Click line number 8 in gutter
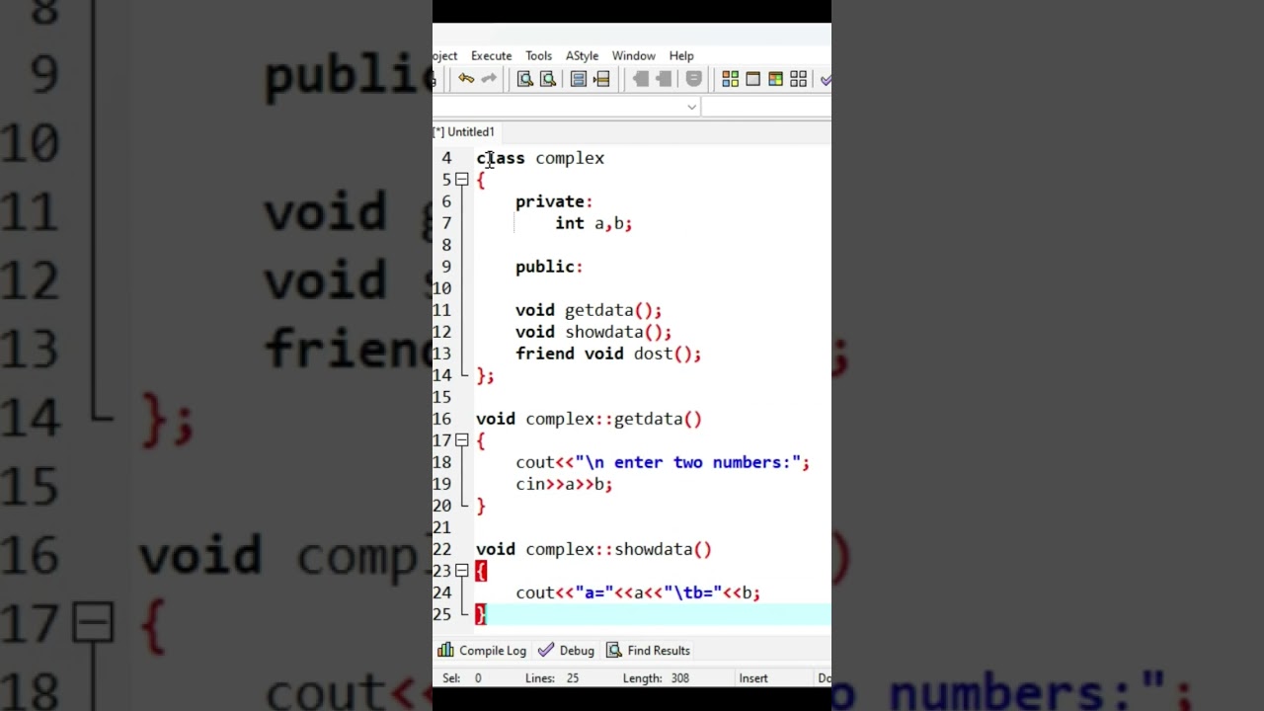 (x=446, y=245)
